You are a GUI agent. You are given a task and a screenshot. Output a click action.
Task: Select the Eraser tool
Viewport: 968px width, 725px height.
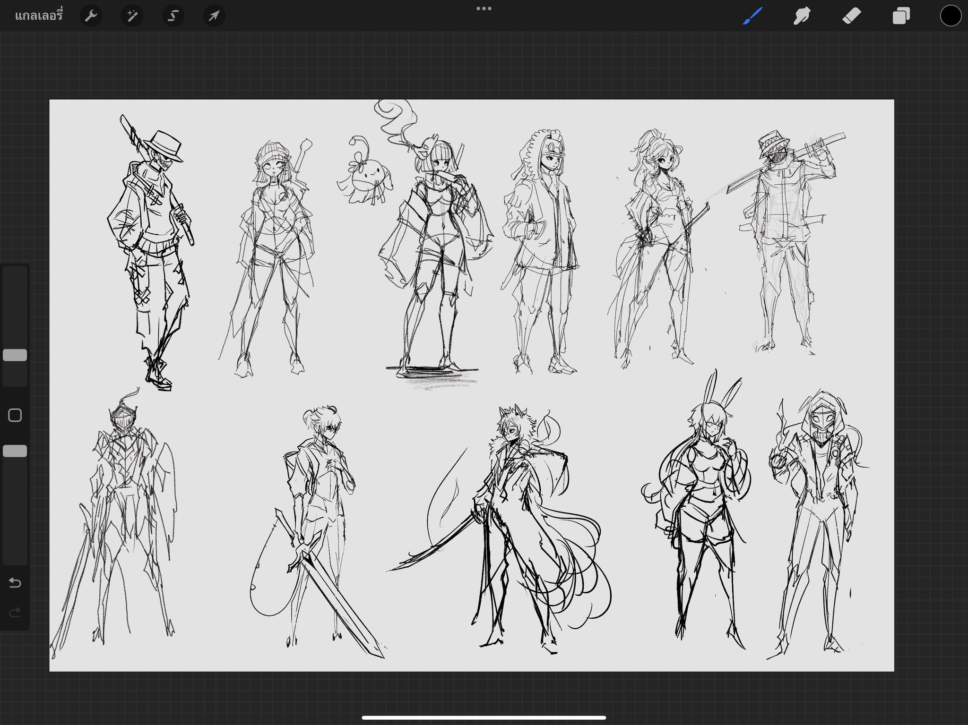[x=852, y=16]
